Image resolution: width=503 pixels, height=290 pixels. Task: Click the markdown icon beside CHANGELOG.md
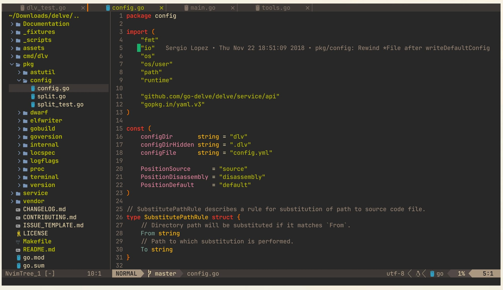(x=18, y=210)
